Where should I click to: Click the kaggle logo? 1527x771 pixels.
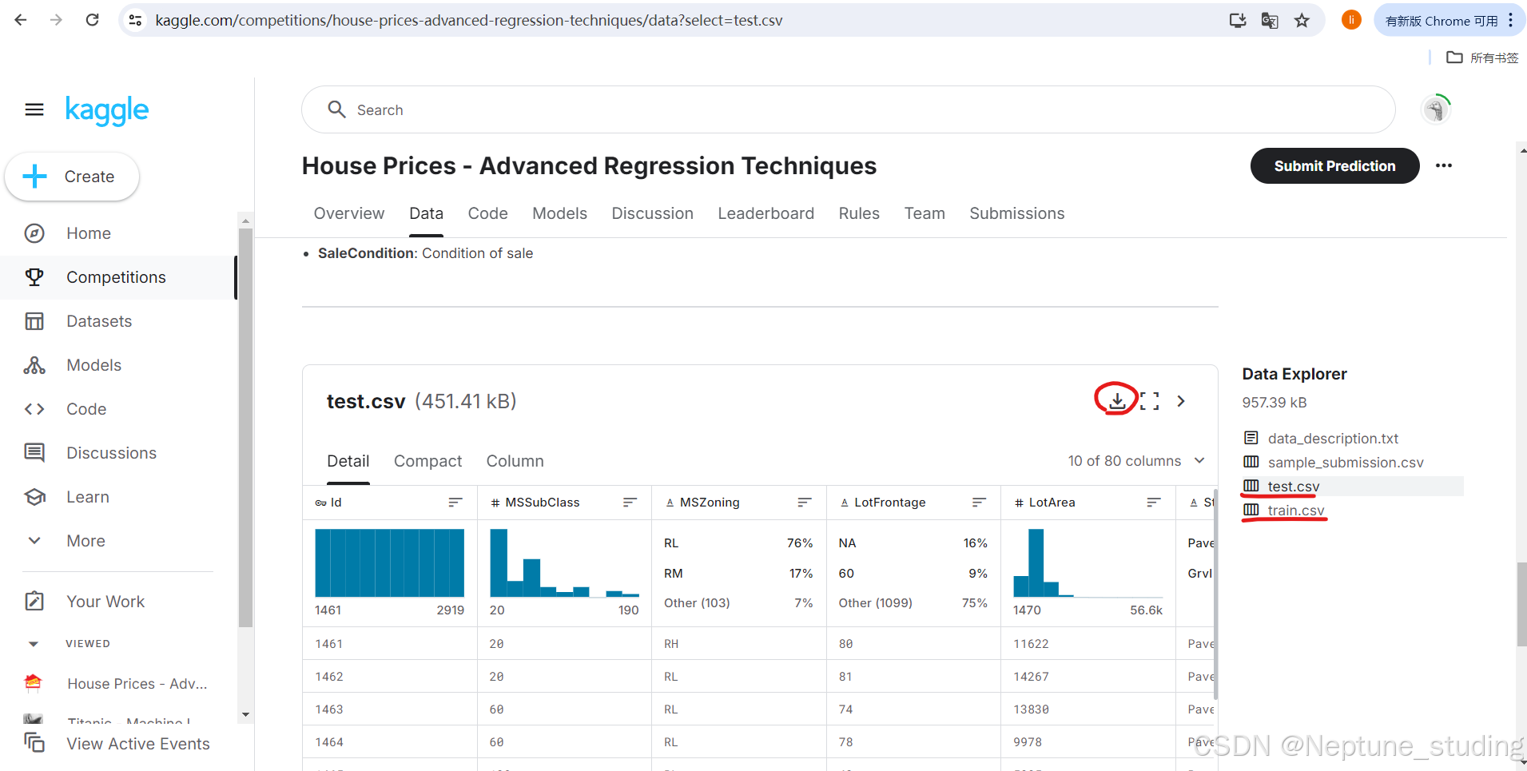[107, 110]
